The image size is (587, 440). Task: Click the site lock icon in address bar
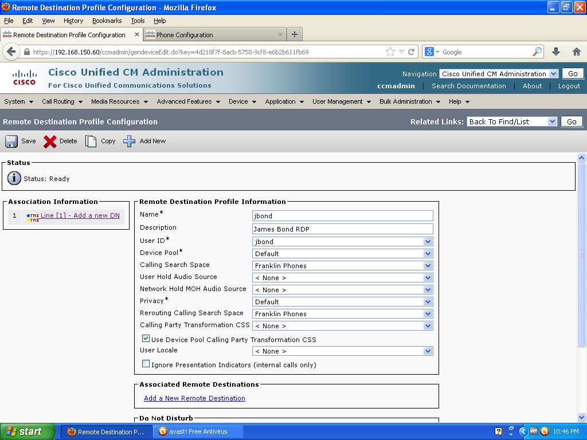click(27, 52)
